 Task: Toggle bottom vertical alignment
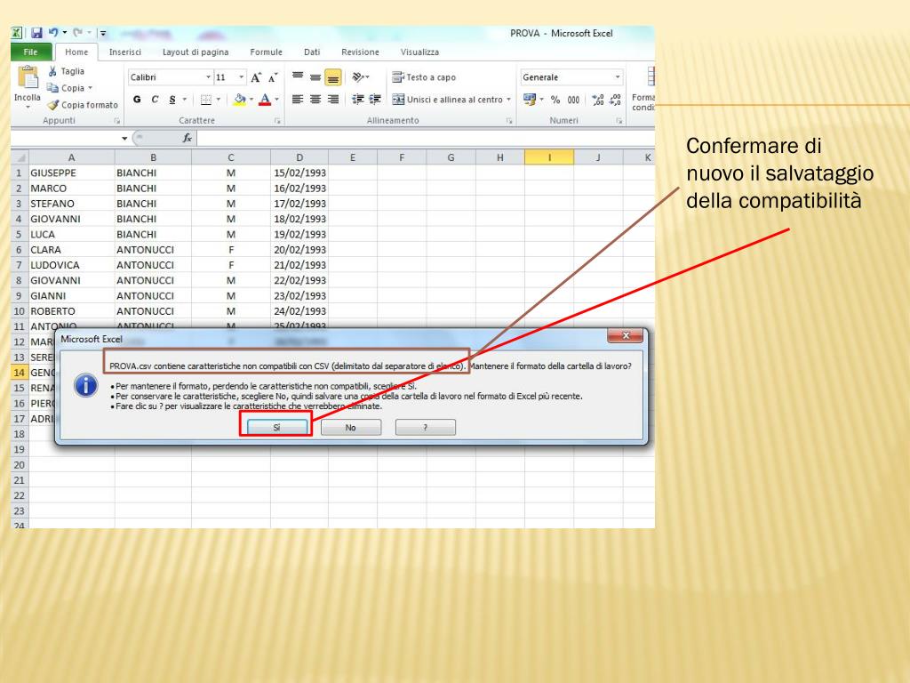click(333, 77)
